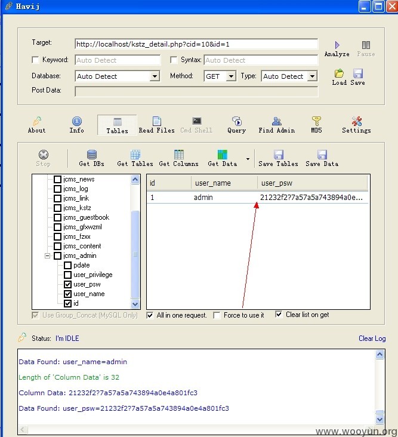Check the jcms_content table checkbox
The image size is (398, 437).
coord(57,246)
